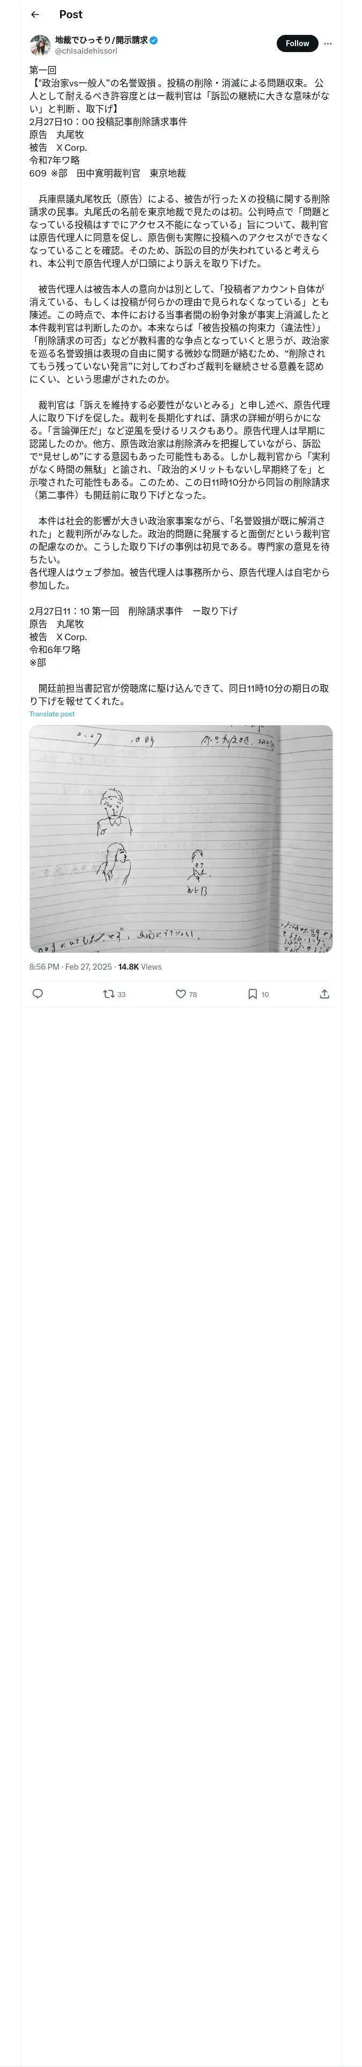The image size is (362, 2067).
Task: Go back using the arrow icon
Action: 35,14
